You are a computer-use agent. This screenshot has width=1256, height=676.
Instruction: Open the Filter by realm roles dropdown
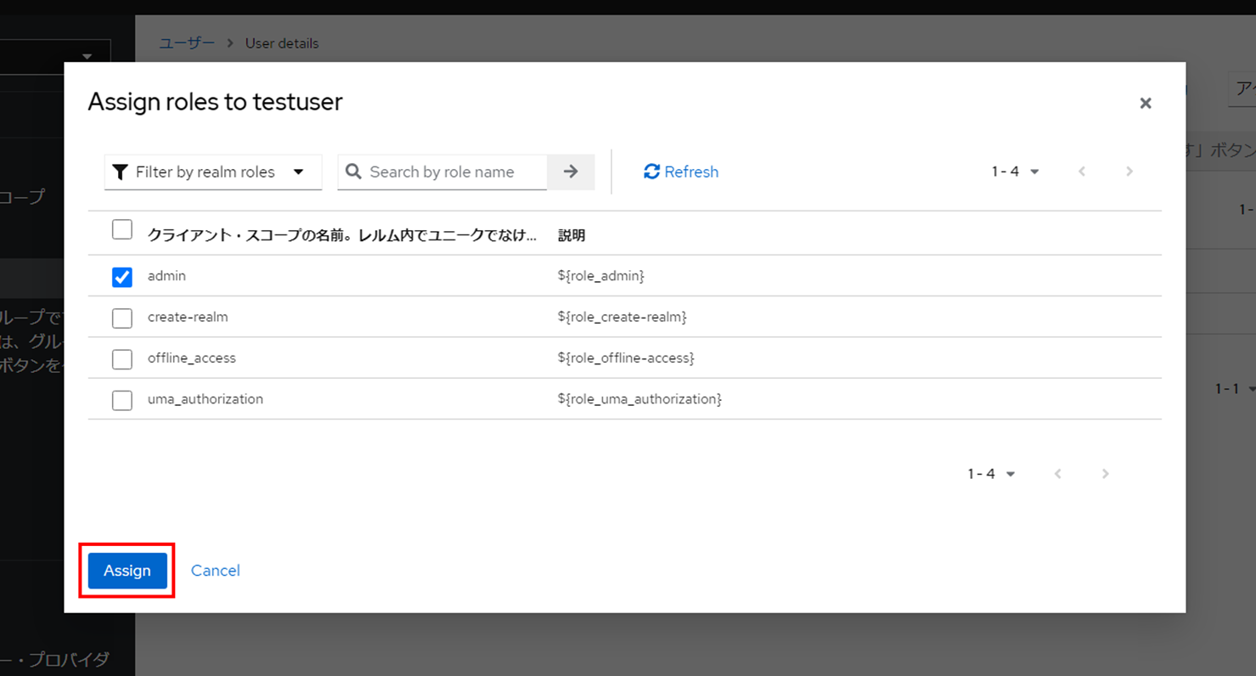pos(212,172)
